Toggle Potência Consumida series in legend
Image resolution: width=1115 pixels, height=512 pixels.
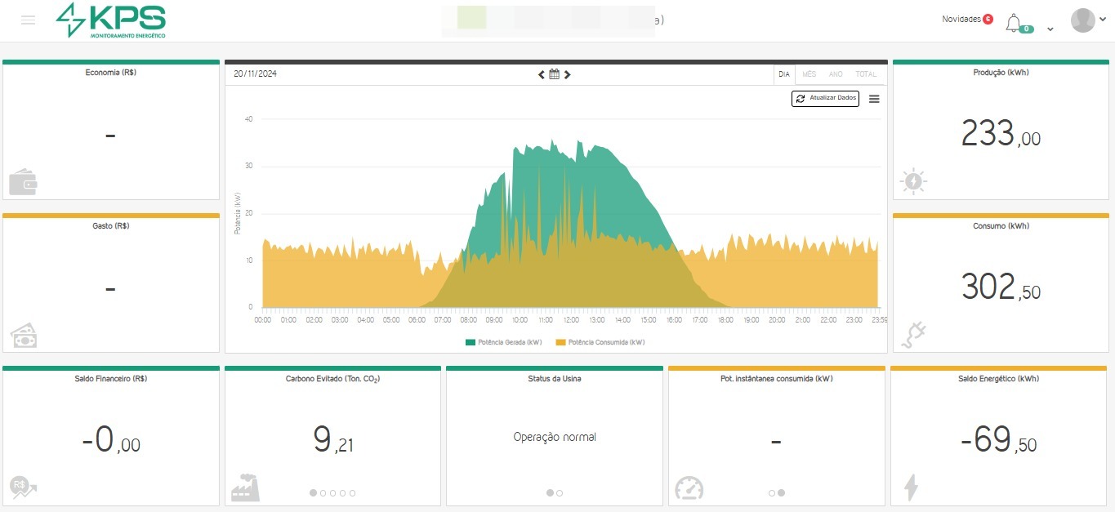coord(600,342)
